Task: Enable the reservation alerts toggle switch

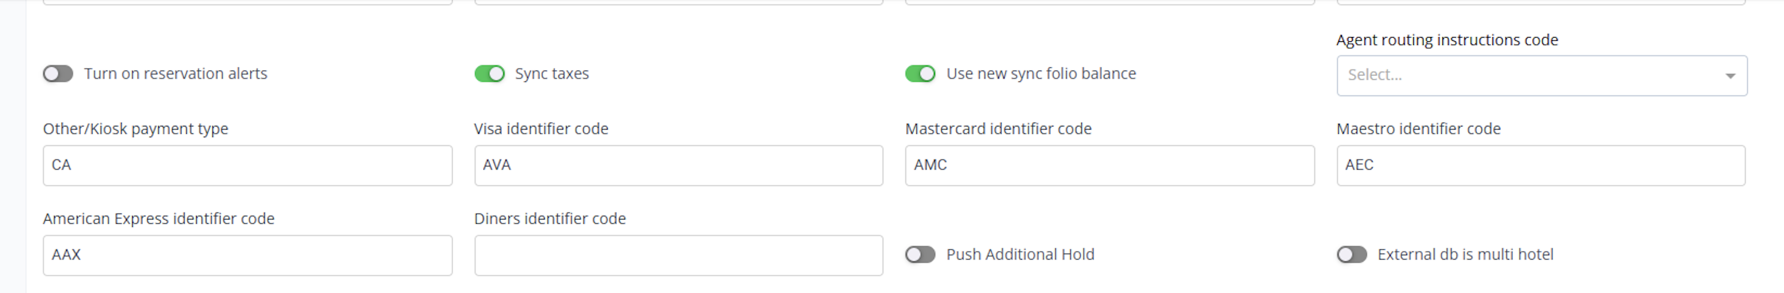Action: tap(58, 74)
